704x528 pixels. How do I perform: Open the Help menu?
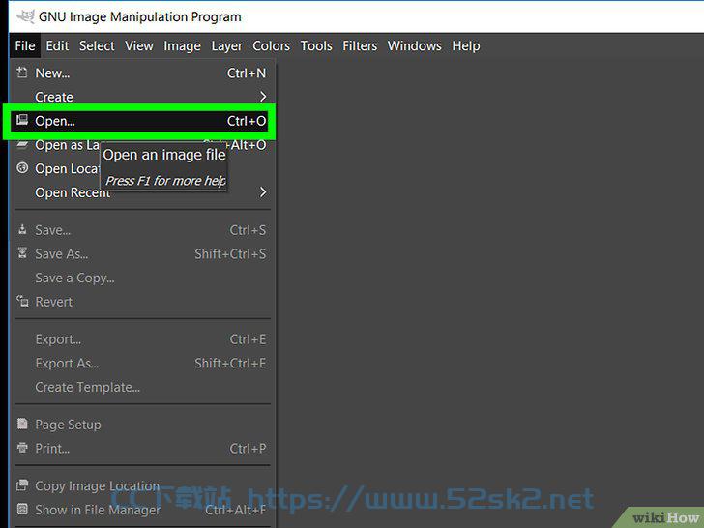[465, 45]
